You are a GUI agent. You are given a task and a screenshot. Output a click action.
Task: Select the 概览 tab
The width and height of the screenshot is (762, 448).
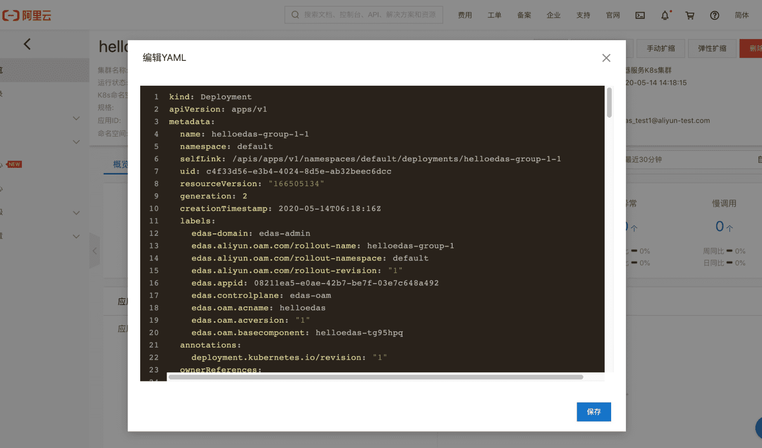coord(120,164)
